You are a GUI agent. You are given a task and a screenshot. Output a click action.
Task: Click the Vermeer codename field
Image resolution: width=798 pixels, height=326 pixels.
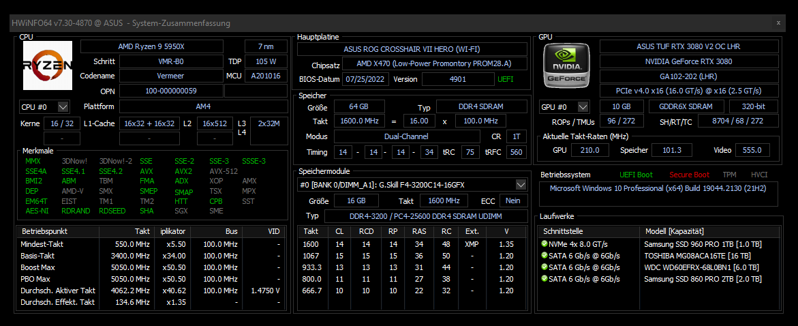(171, 76)
